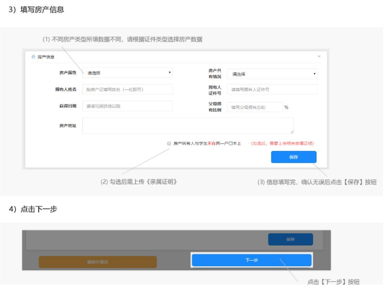The image size is (383, 292).
Task: Open the 房产属性 dropdown
Action: pyautogui.click(x=127, y=73)
